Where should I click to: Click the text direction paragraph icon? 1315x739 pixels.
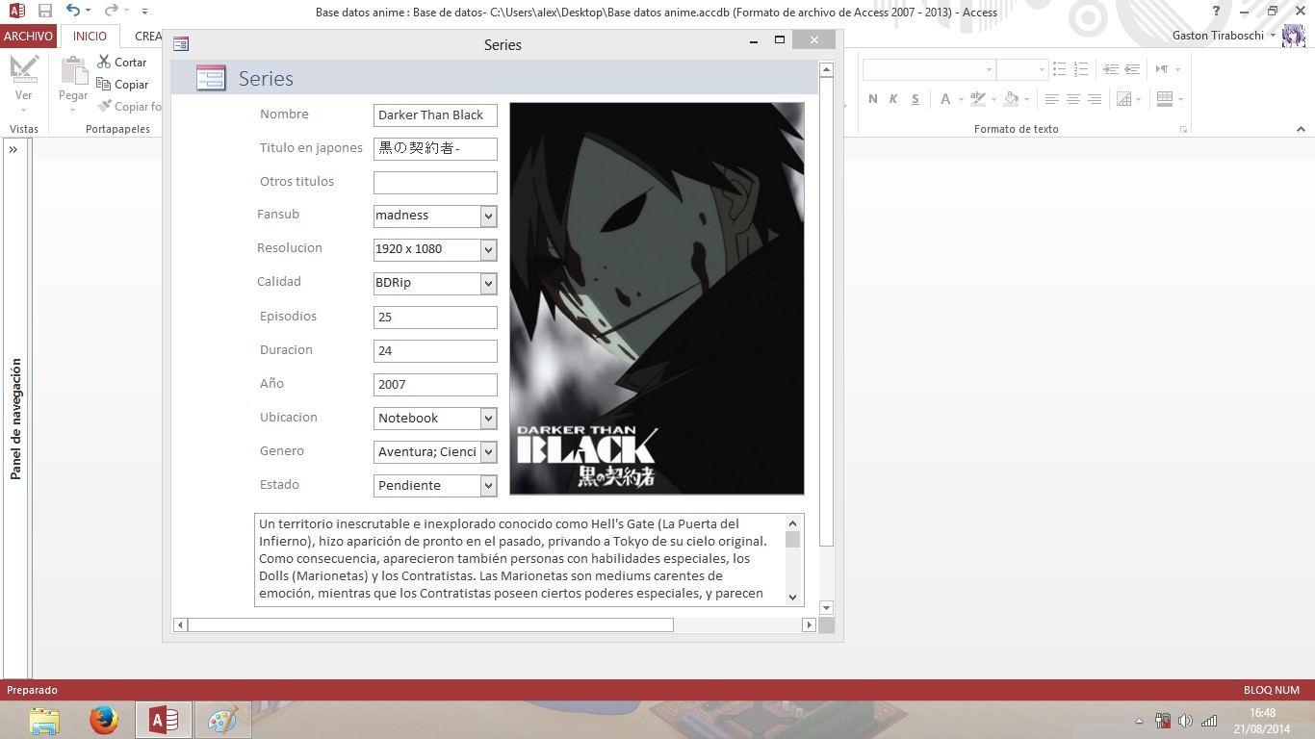(1163, 69)
